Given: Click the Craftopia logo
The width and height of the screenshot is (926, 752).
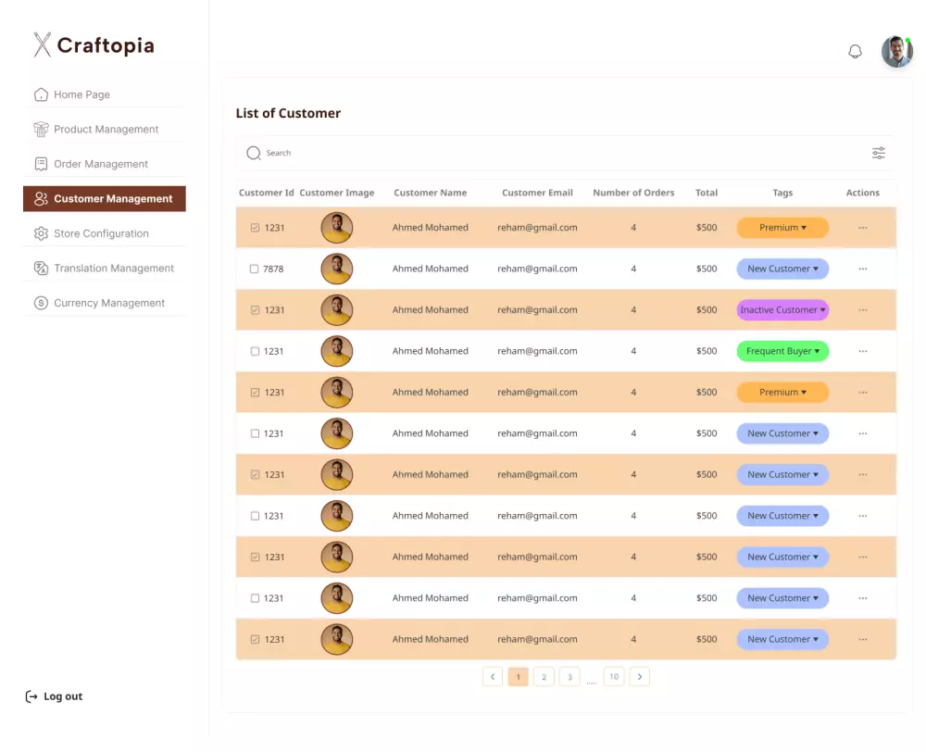Looking at the screenshot, I should tap(93, 44).
